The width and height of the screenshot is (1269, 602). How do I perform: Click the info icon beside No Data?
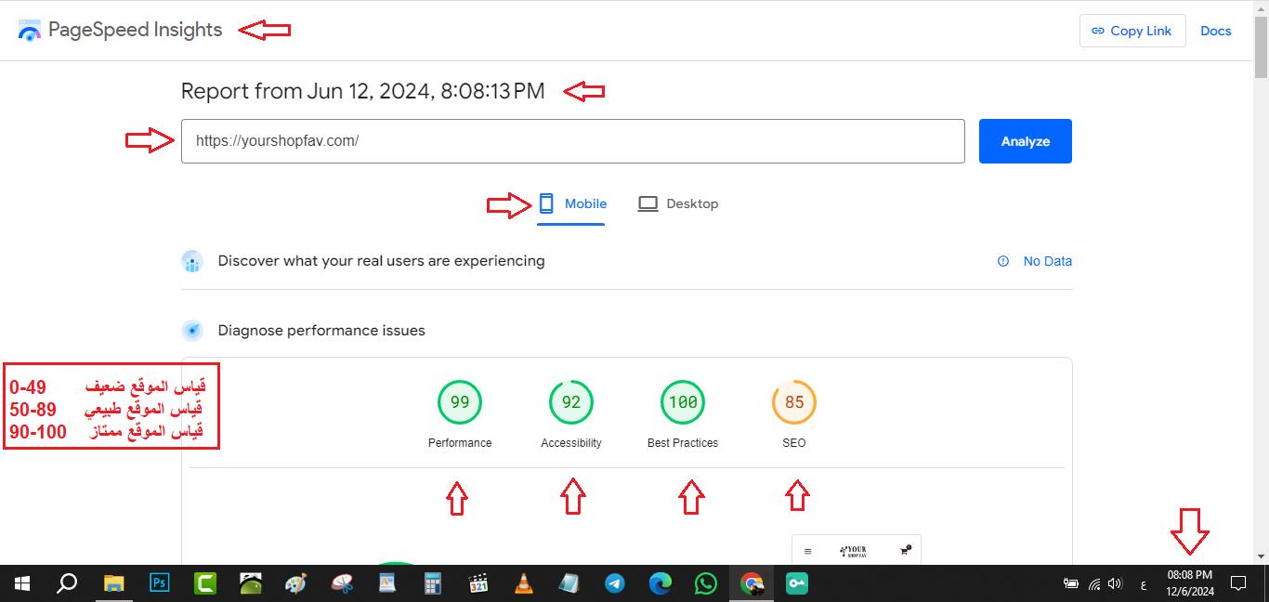pos(1003,261)
